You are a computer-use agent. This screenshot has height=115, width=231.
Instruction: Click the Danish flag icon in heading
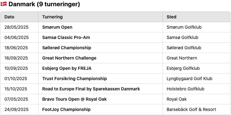4,4
